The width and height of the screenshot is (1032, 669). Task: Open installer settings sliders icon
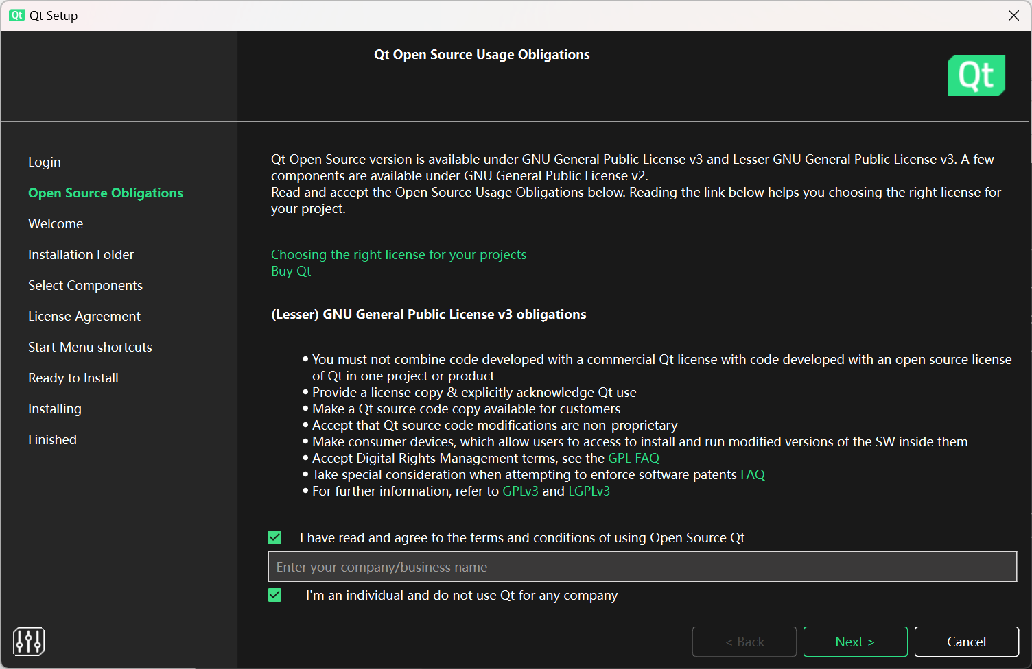[x=29, y=642]
